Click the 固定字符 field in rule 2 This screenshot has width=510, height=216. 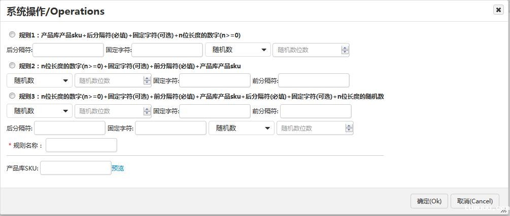coord(215,80)
